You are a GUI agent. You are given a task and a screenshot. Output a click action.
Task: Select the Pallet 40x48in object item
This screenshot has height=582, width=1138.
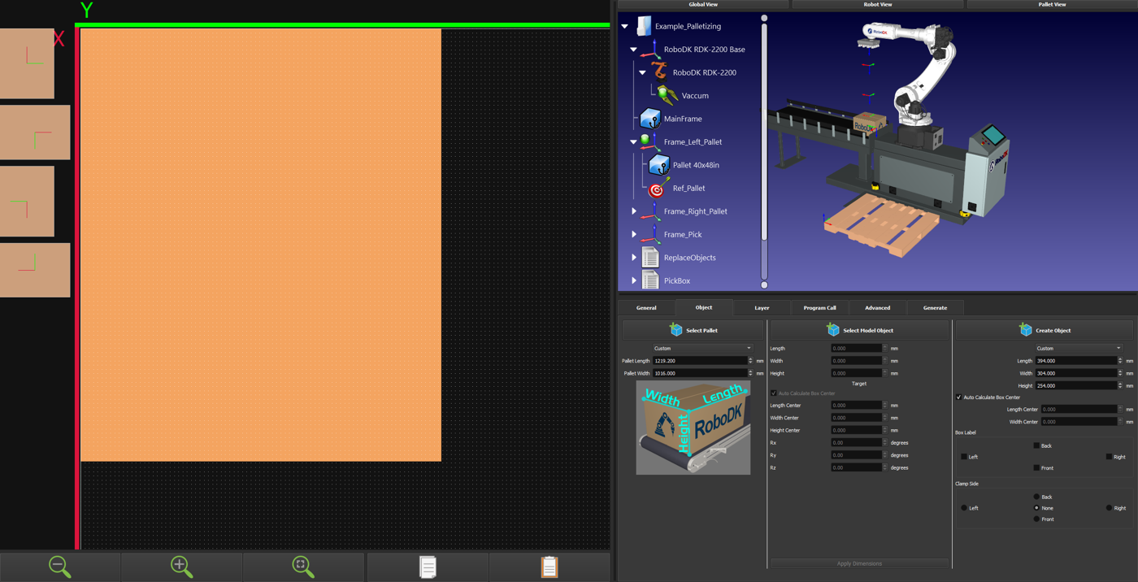pyautogui.click(x=695, y=165)
